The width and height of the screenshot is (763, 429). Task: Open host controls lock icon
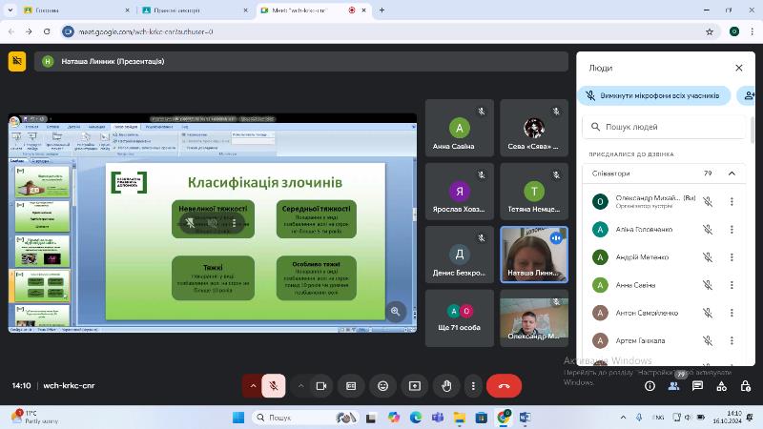[x=745, y=385]
